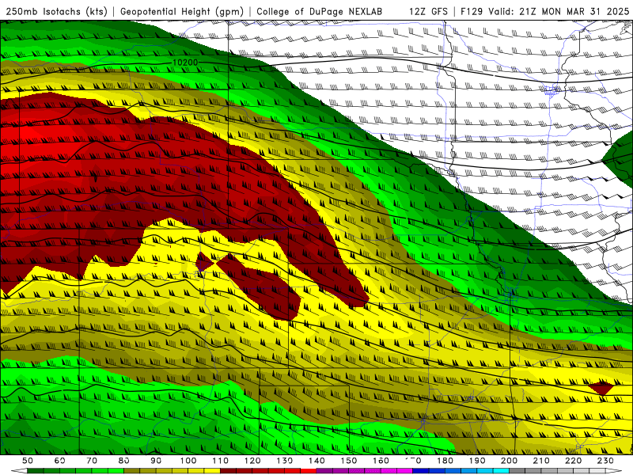
Task: Click the '160' value on the color scale
Action: point(381,461)
